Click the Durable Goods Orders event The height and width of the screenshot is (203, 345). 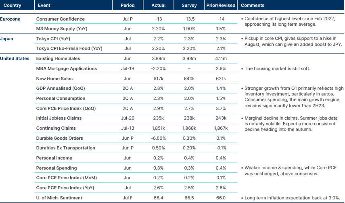coord(60,138)
